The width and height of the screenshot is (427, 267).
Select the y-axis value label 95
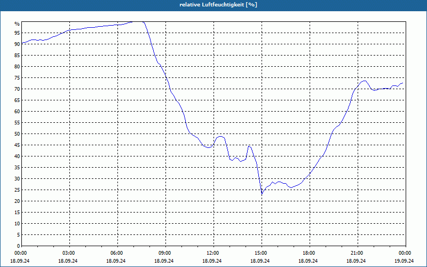(x=17, y=33)
